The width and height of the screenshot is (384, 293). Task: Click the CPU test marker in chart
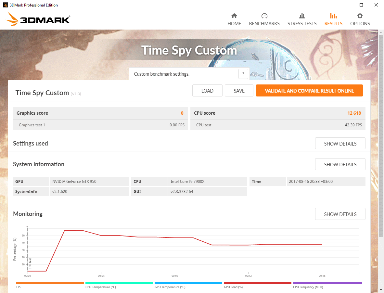point(30,264)
